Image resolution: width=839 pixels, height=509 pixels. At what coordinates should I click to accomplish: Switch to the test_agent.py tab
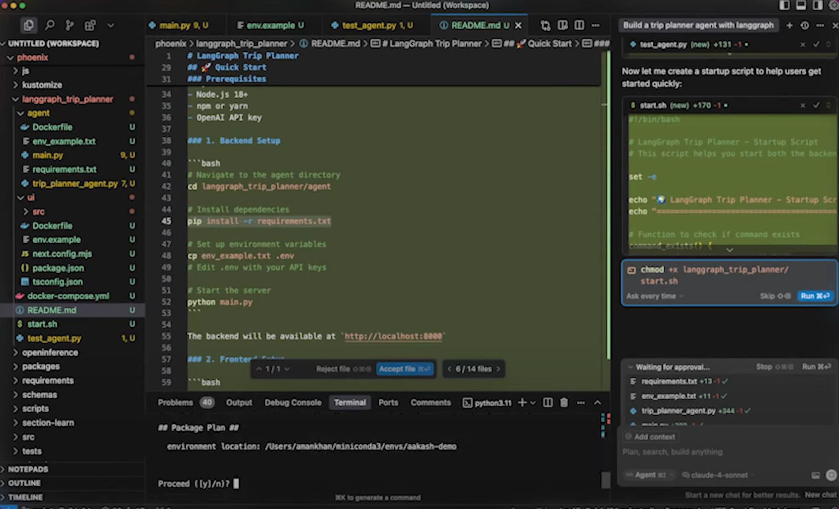369,25
